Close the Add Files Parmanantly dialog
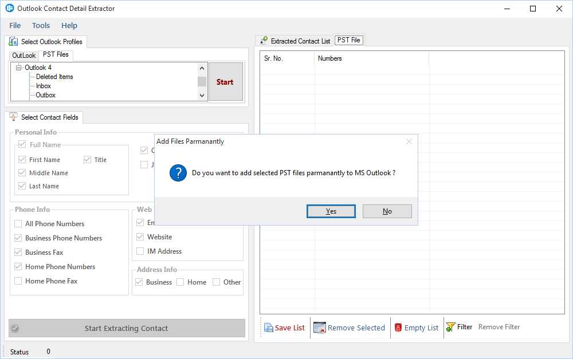The width and height of the screenshot is (573, 359). click(409, 141)
